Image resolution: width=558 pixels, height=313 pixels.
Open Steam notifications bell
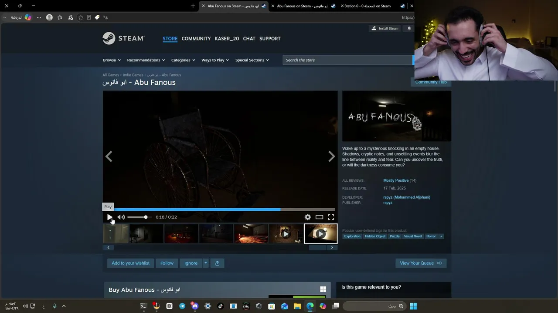(x=409, y=28)
